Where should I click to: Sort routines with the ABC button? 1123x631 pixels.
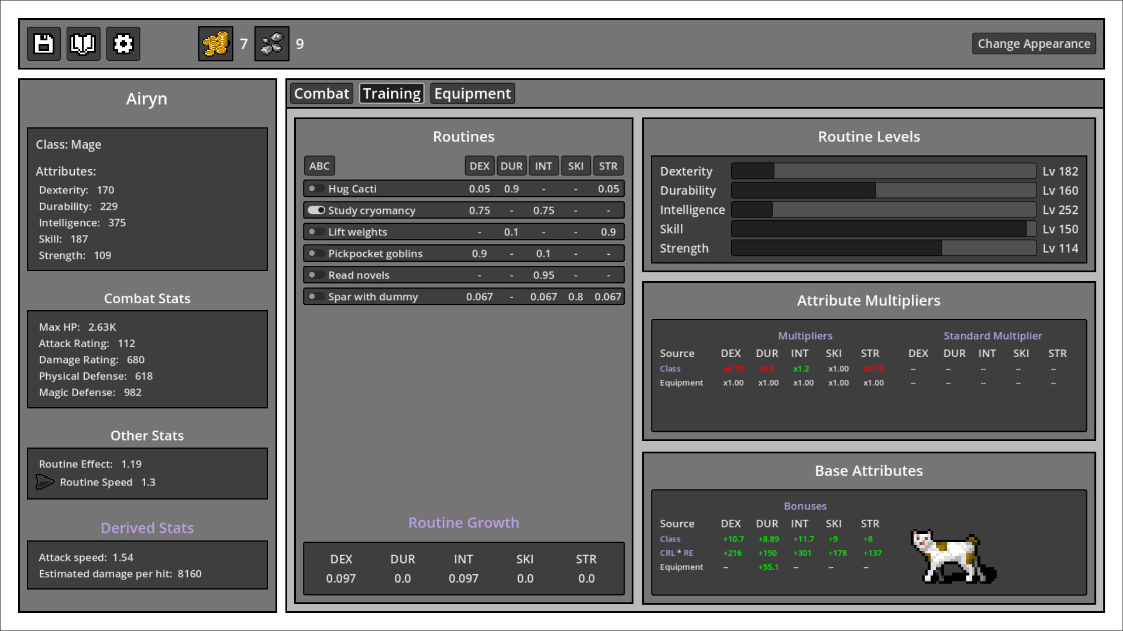pos(319,165)
